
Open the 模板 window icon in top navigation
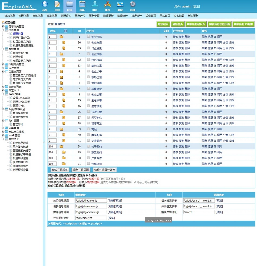pyautogui.click(x=82, y=4)
